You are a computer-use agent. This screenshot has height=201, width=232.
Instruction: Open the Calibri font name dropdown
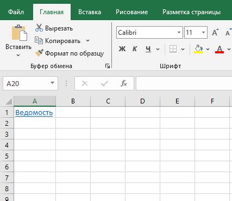point(179,33)
